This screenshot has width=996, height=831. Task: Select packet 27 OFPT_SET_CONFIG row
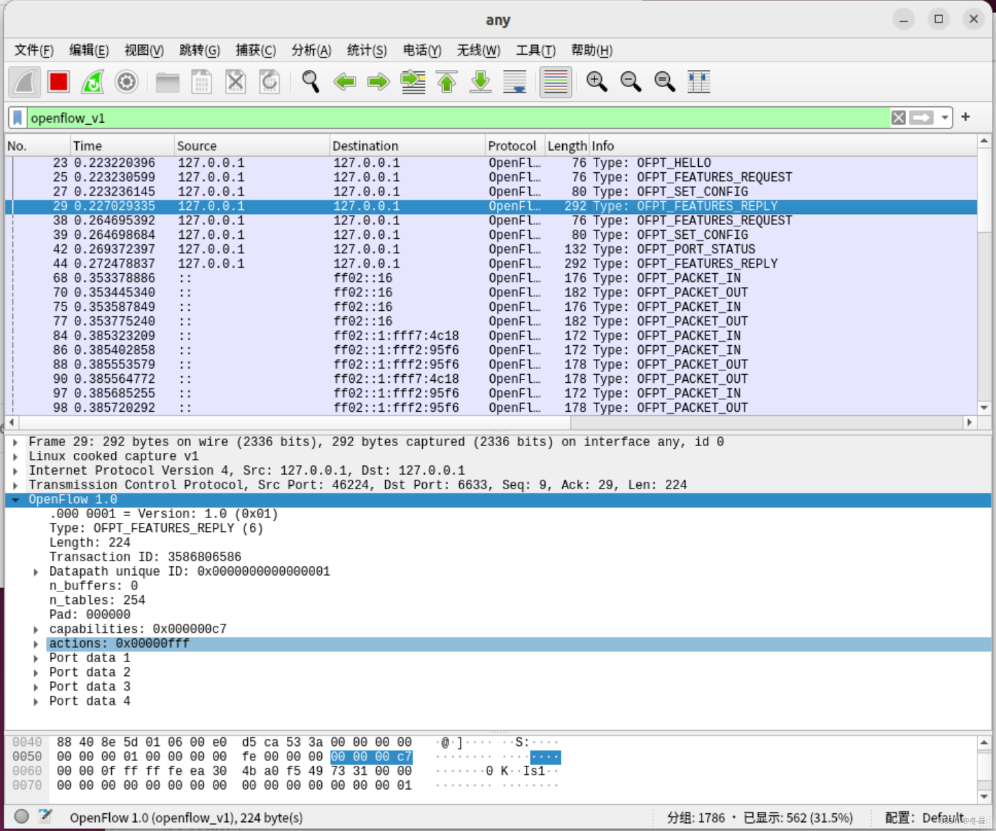point(491,191)
